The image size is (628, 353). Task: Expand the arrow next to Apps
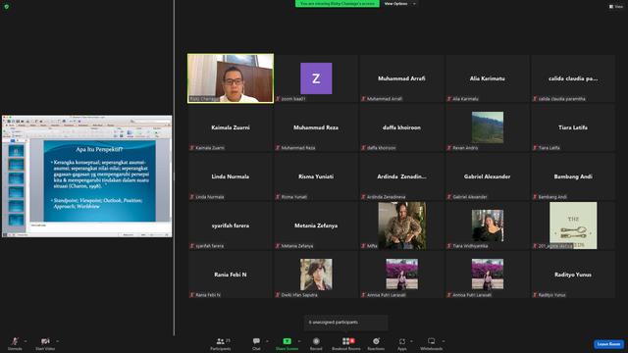tap(411, 341)
